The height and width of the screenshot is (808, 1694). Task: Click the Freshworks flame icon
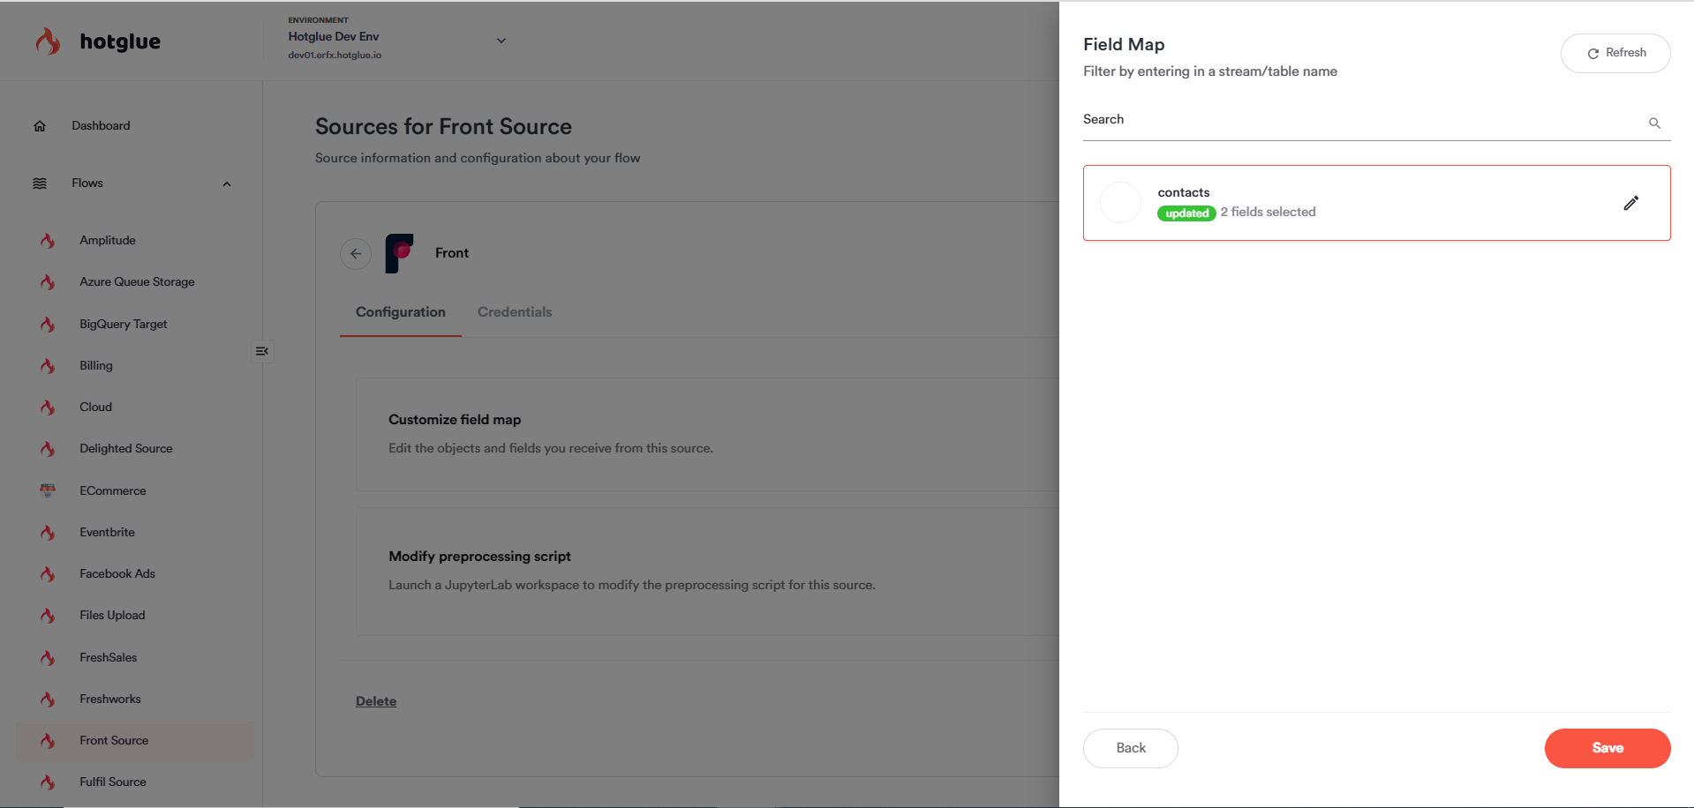point(48,700)
